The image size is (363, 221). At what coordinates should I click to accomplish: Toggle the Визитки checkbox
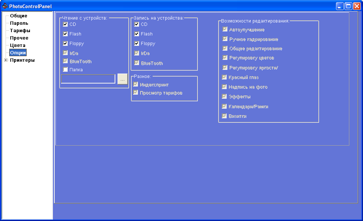224,116
